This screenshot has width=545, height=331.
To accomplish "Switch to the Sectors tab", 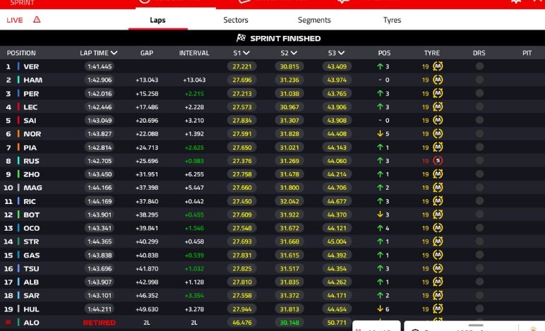I will pyautogui.click(x=236, y=20).
